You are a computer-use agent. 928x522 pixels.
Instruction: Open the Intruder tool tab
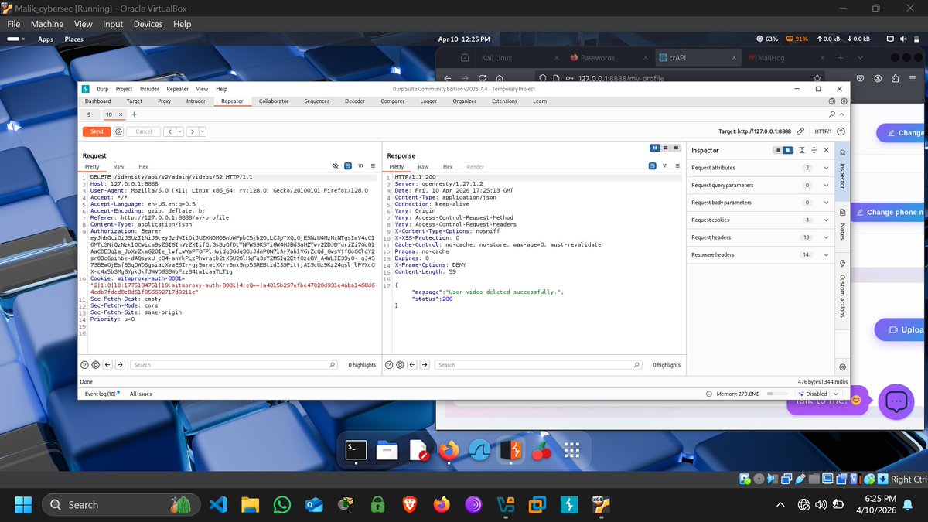click(x=196, y=101)
